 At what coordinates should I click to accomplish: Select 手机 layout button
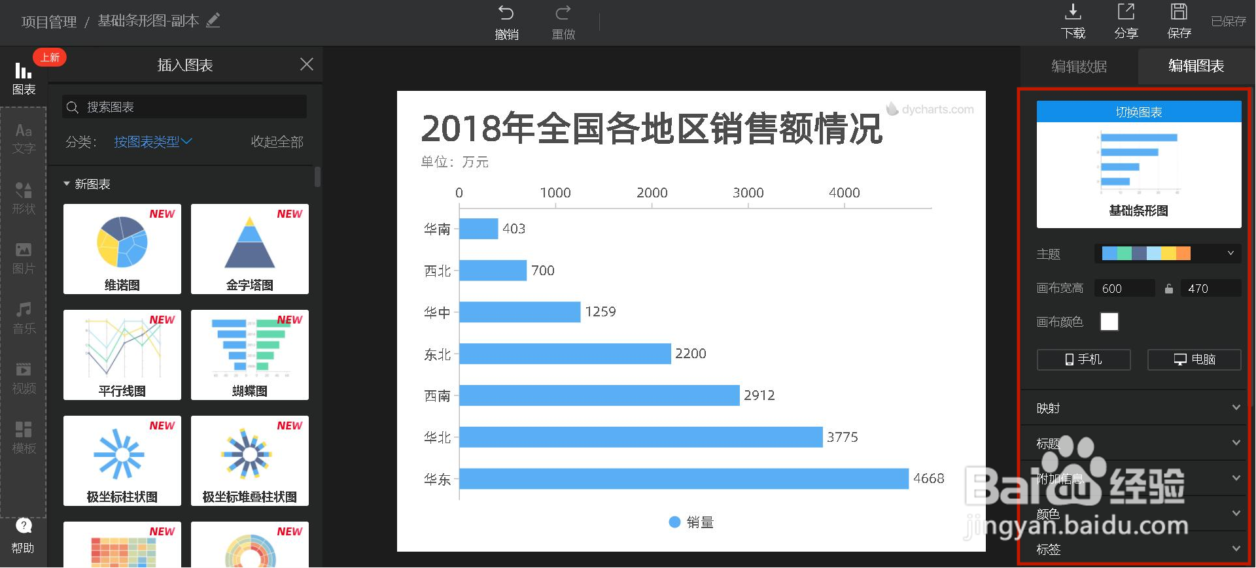point(1083,359)
